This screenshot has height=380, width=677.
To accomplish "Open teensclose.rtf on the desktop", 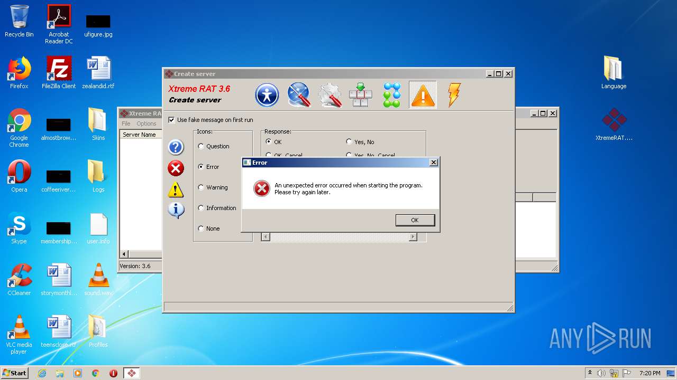I will 59,331.
